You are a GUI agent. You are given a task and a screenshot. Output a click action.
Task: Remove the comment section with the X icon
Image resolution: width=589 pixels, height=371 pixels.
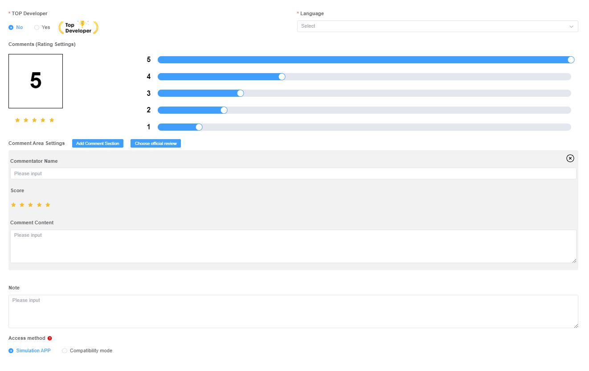pyautogui.click(x=570, y=158)
